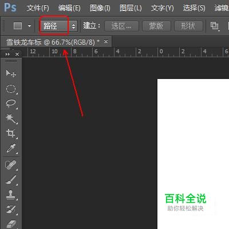Open the 图层(L) menu

131,8
